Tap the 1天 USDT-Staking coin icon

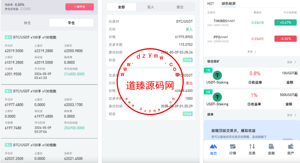click(x=217, y=75)
